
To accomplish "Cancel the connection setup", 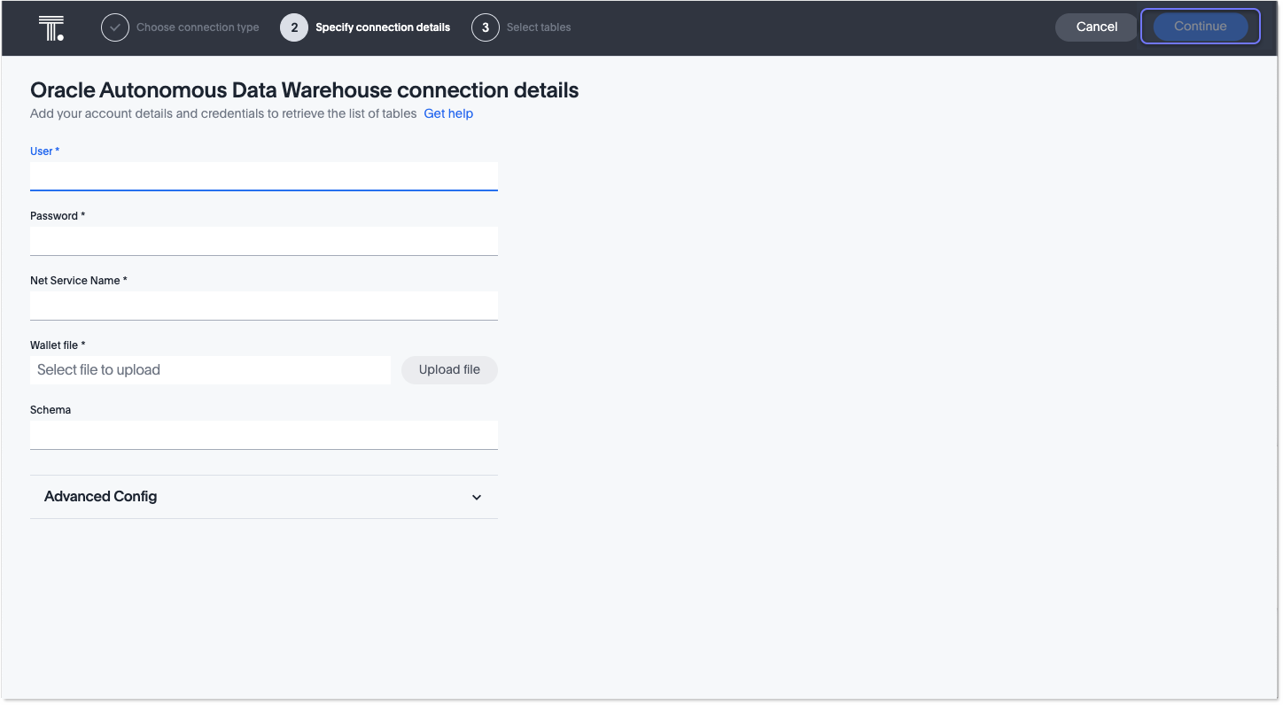I will pos(1097,27).
